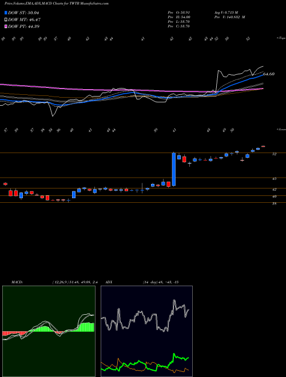Click the blue DOW ST legend swatch

click(6, 13)
